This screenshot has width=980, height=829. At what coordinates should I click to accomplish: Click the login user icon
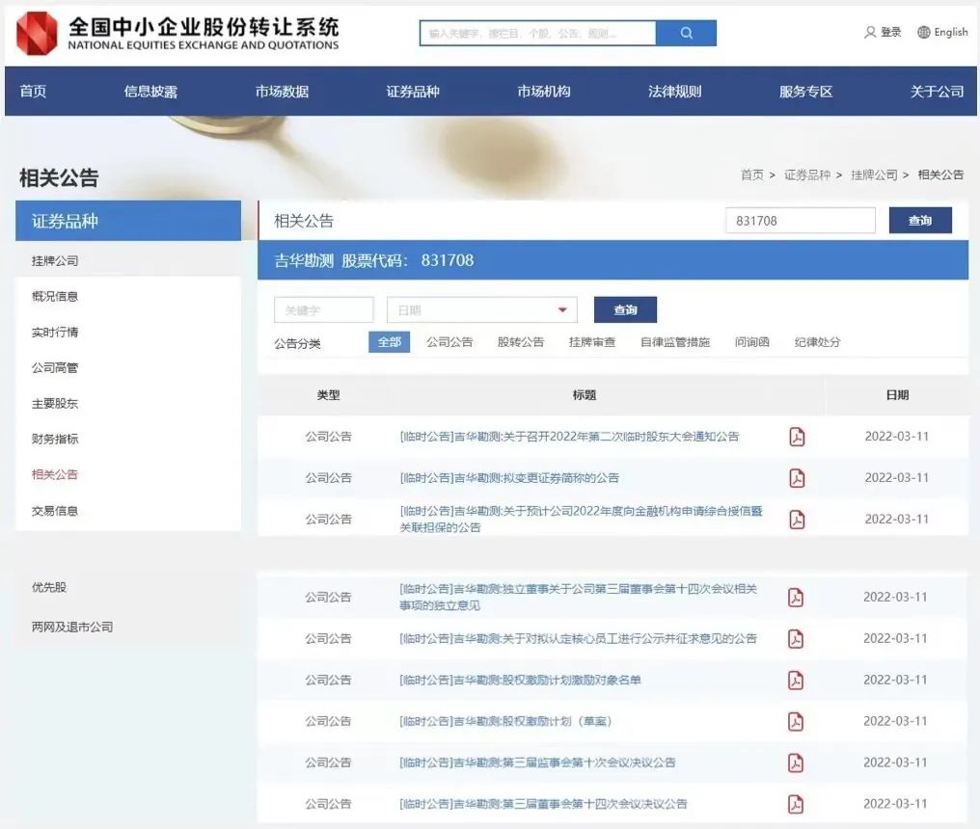(870, 32)
